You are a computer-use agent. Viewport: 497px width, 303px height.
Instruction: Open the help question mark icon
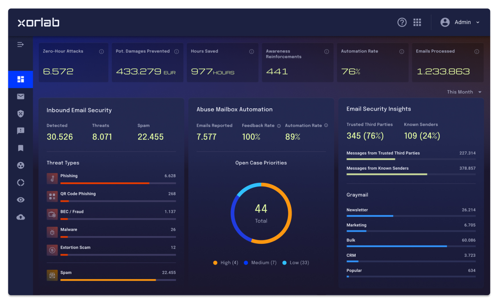(402, 22)
